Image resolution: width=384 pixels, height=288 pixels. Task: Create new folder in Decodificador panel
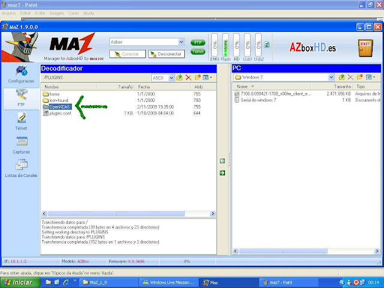[x=197, y=77]
